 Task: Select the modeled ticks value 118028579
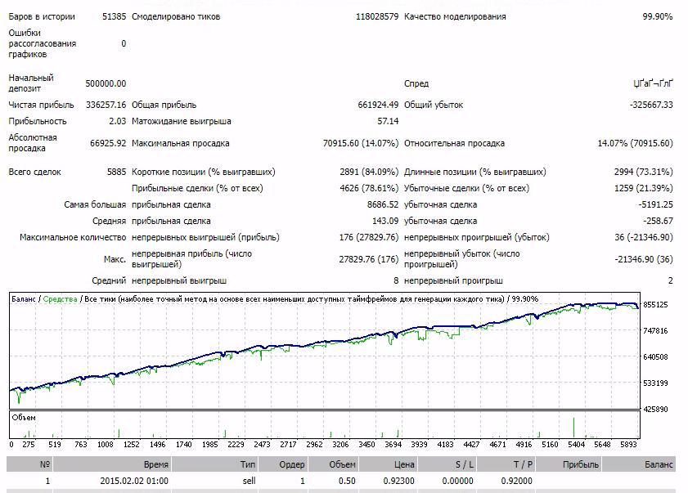pos(377,16)
